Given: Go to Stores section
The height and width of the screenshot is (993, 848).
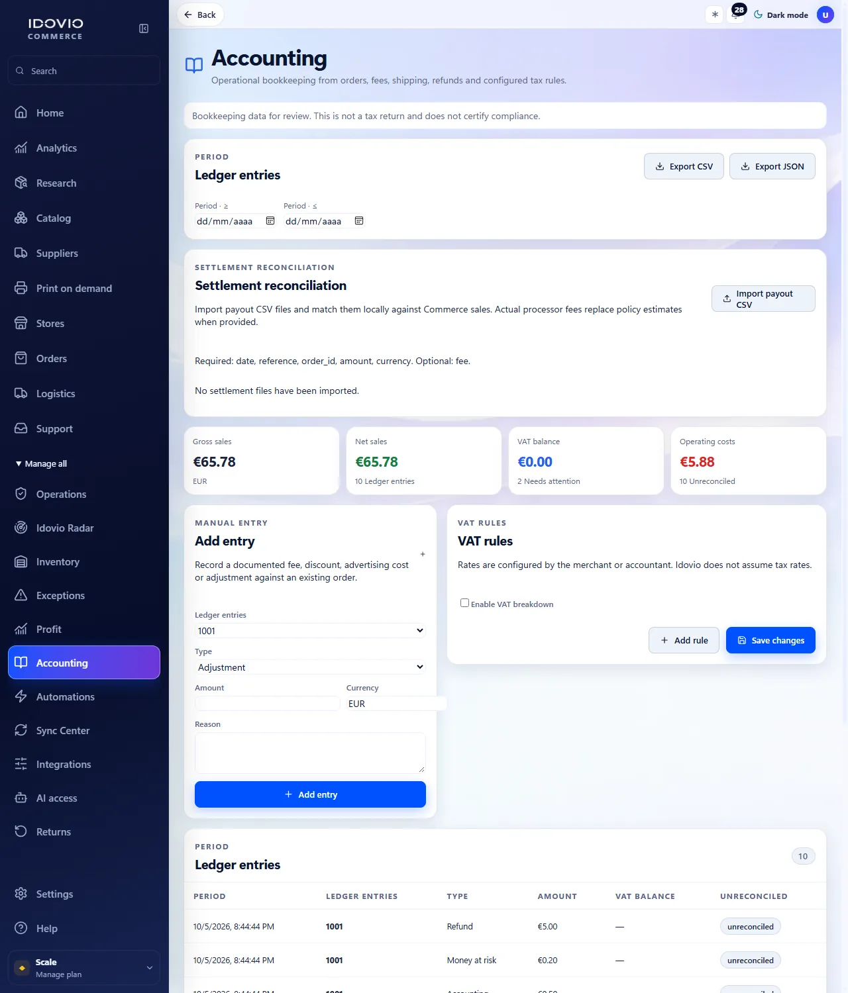Looking at the screenshot, I should tap(84, 324).
